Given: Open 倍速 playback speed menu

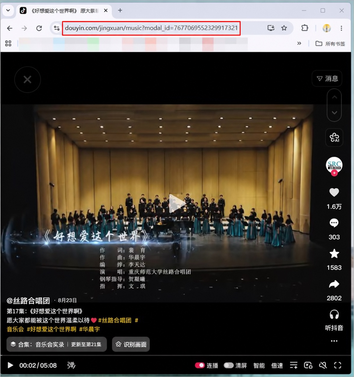Looking at the screenshot, I should [277, 365].
